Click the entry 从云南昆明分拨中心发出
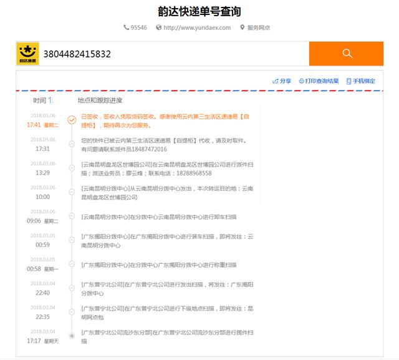 (167, 193)
